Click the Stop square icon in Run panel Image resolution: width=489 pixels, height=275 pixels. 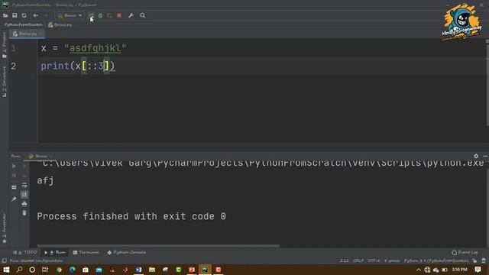pos(14,176)
